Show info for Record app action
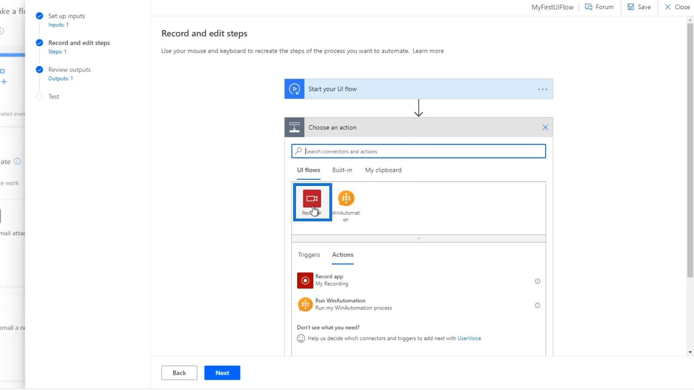 click(x=537, y=281)
